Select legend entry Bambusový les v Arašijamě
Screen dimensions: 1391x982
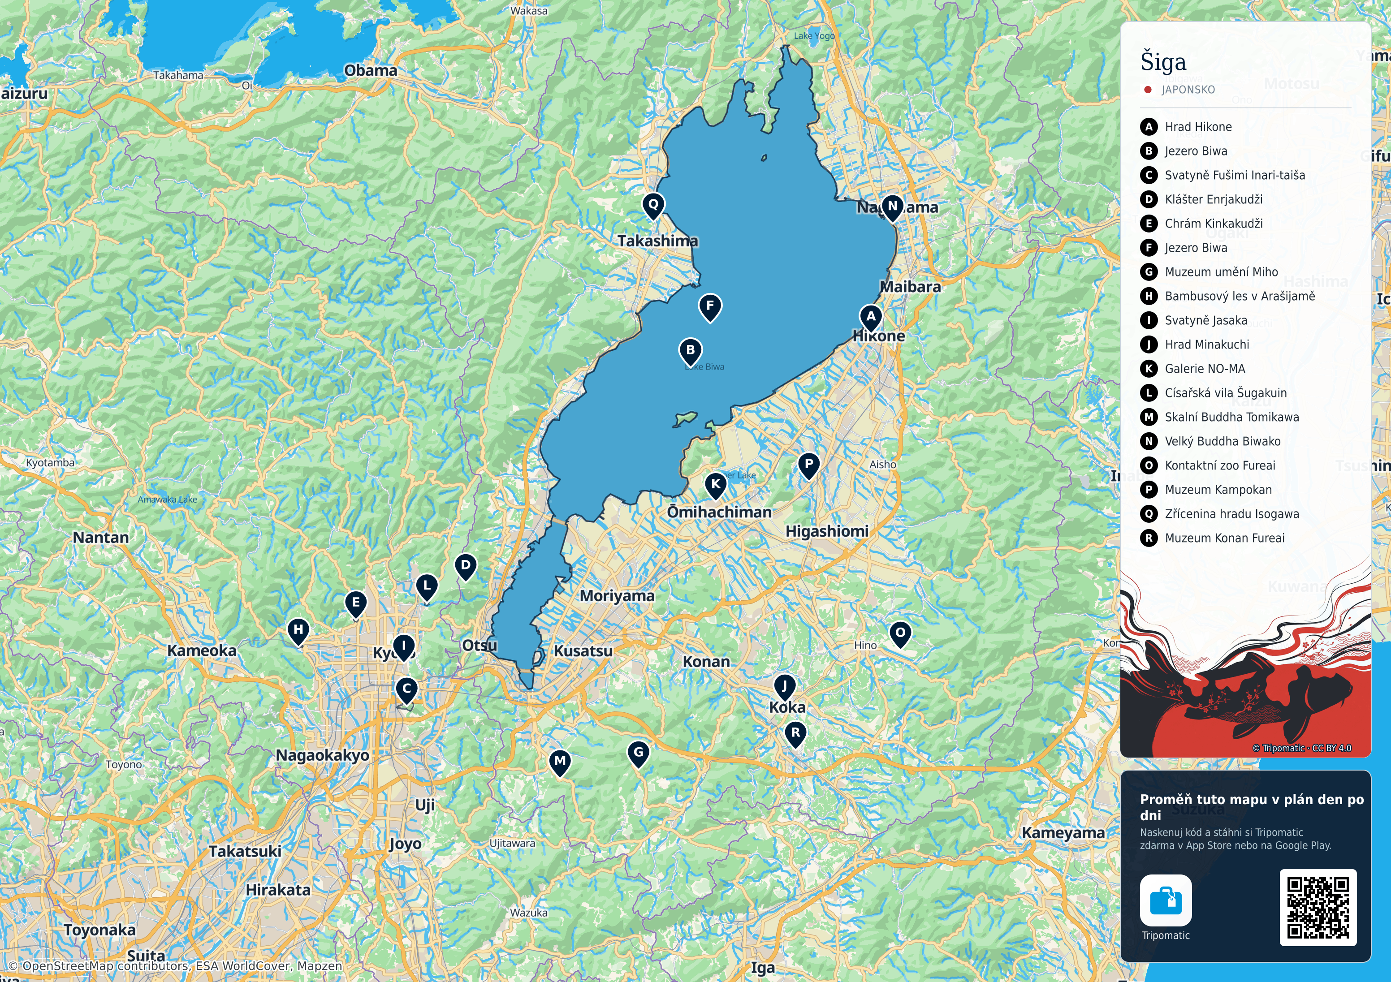point(1240,296)
